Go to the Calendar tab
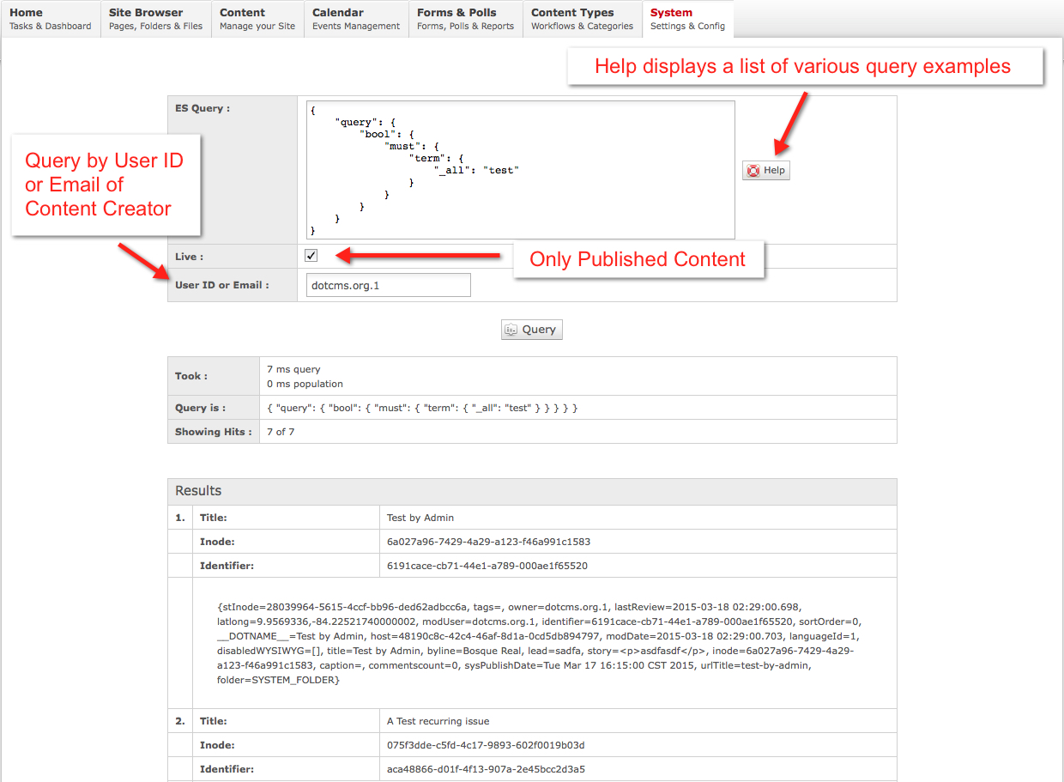This screenshot has height=782, width=1064. [x=356, y=19]
